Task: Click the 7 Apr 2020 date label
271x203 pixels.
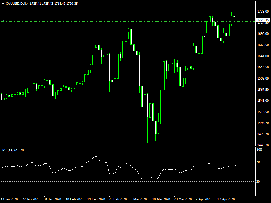Action: click(204, 199)
